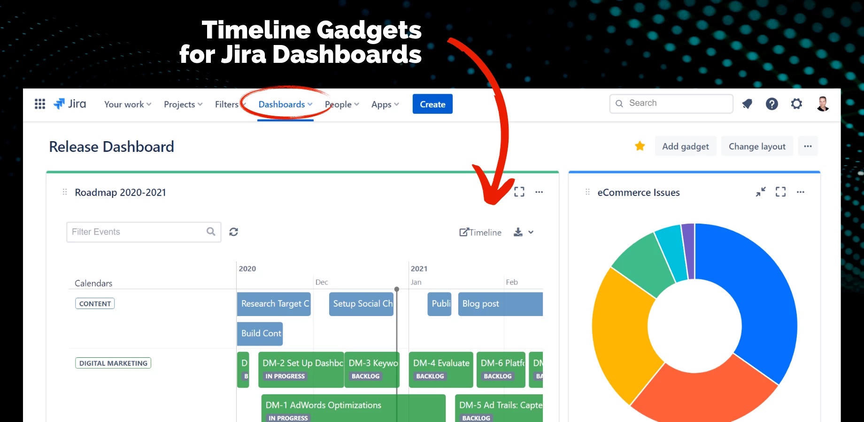This screenshot has width=864, height=422.
Task: Open the user profile avatar
Action: pos(823,104)
